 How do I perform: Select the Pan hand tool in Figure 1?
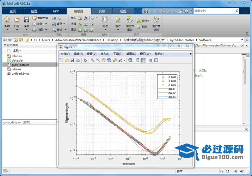click(104, 60)
